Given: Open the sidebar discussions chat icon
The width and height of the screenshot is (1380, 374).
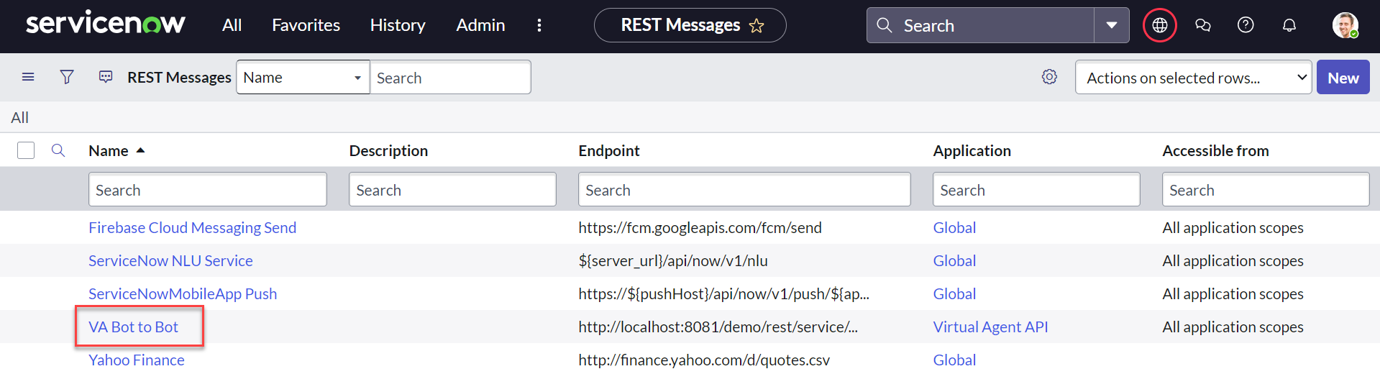Looking at the screenshot, I should coord(1202,26).
